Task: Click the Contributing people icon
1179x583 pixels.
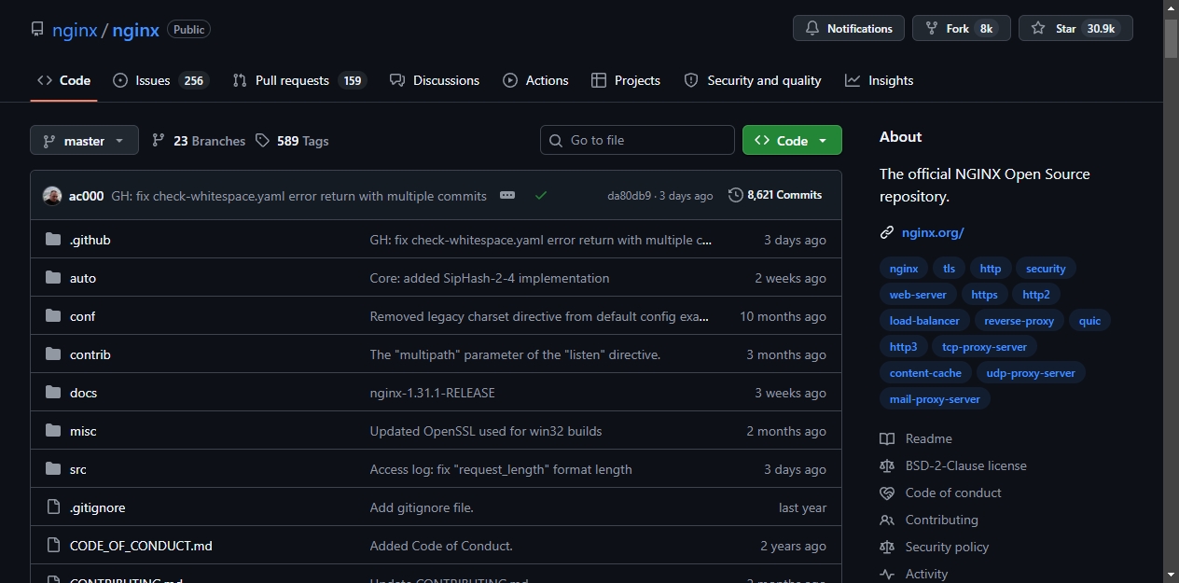Action: click(887, 520)
